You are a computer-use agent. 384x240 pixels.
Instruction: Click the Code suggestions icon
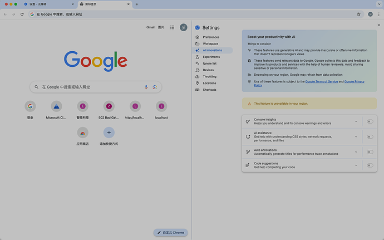(248, 165)
